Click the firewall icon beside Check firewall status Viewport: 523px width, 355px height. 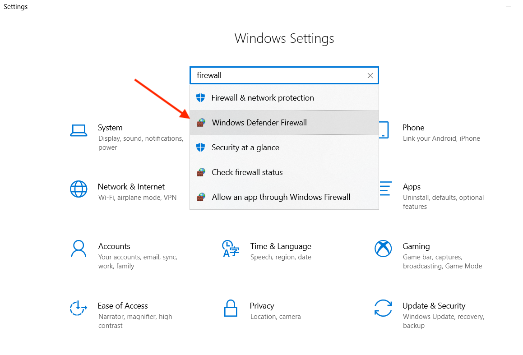click(201, 172)
